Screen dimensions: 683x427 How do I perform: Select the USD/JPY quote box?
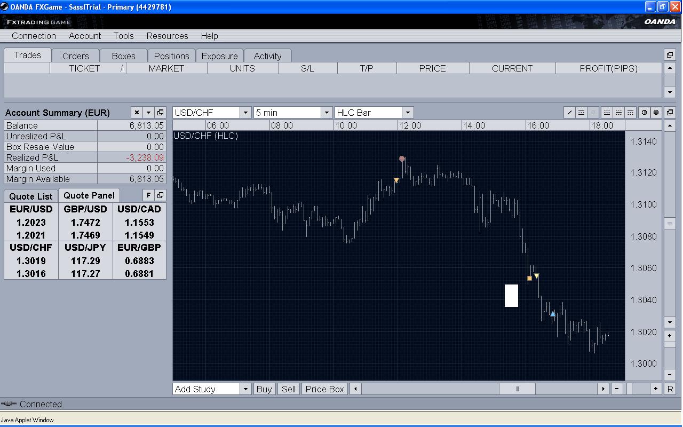[x=85, y=260]
